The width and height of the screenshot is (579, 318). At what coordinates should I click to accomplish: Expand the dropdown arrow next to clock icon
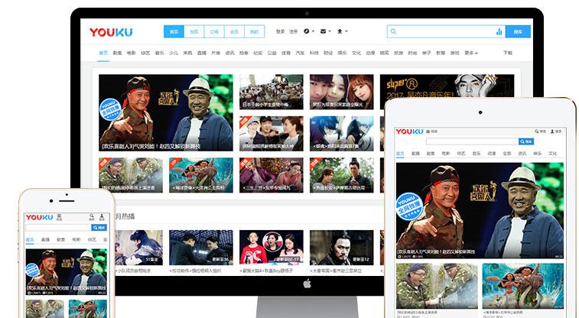tap(313, 31)
